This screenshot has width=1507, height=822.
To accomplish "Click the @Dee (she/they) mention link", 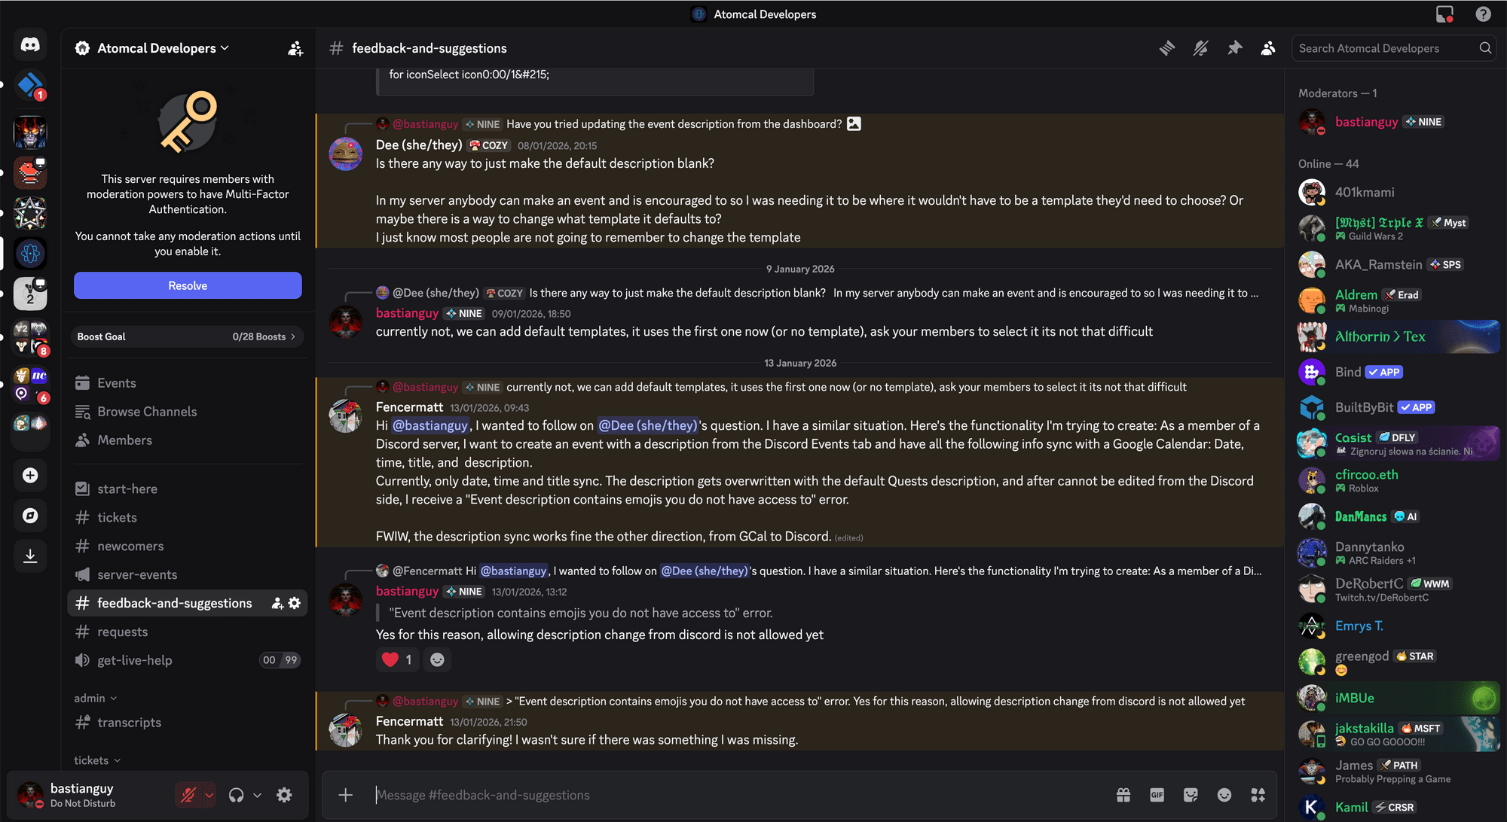I will point(647,425).
